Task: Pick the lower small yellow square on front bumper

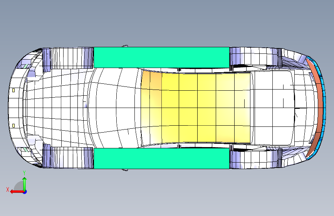Action: 13,126
